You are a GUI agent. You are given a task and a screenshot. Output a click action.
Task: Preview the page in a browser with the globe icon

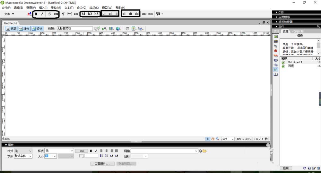coord(118,29)
